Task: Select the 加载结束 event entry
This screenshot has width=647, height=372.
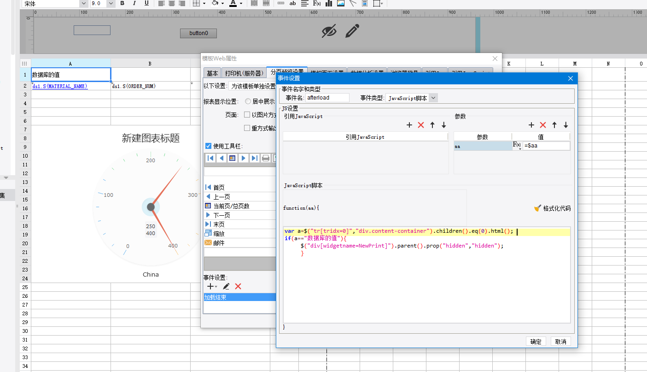Action: [x=239, y=297]
